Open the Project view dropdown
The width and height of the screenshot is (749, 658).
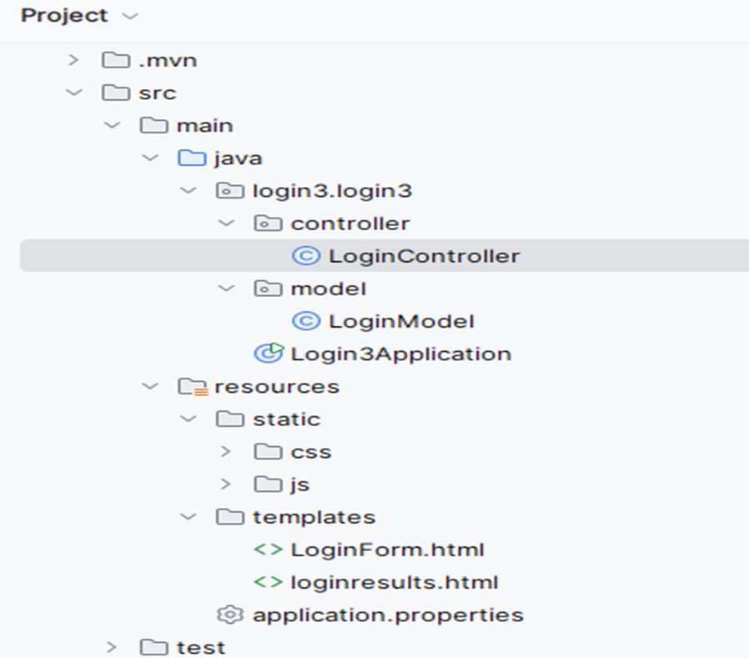click(129, 16)
